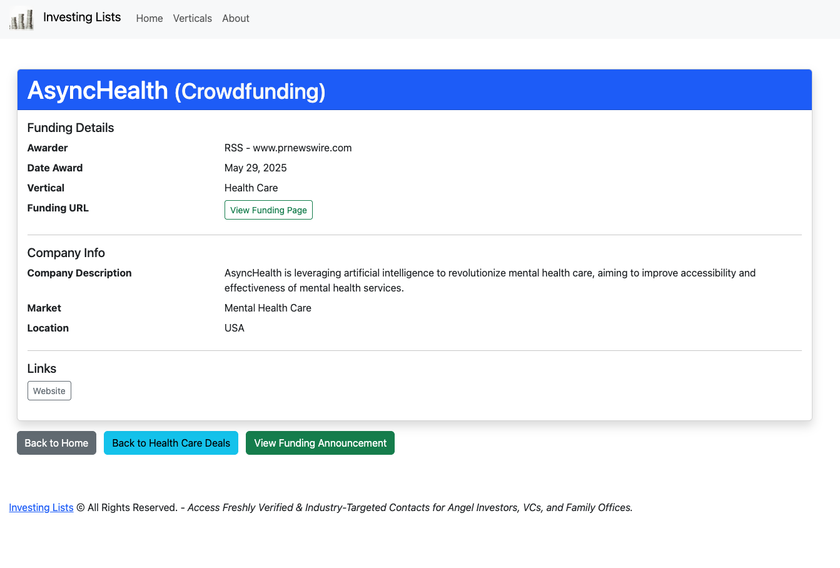Image resolution: width=840 pixels, height=568 pixels.
Task: Click the AsyncHealth (Crowdfunding) heading
Action: pos(176,91)
